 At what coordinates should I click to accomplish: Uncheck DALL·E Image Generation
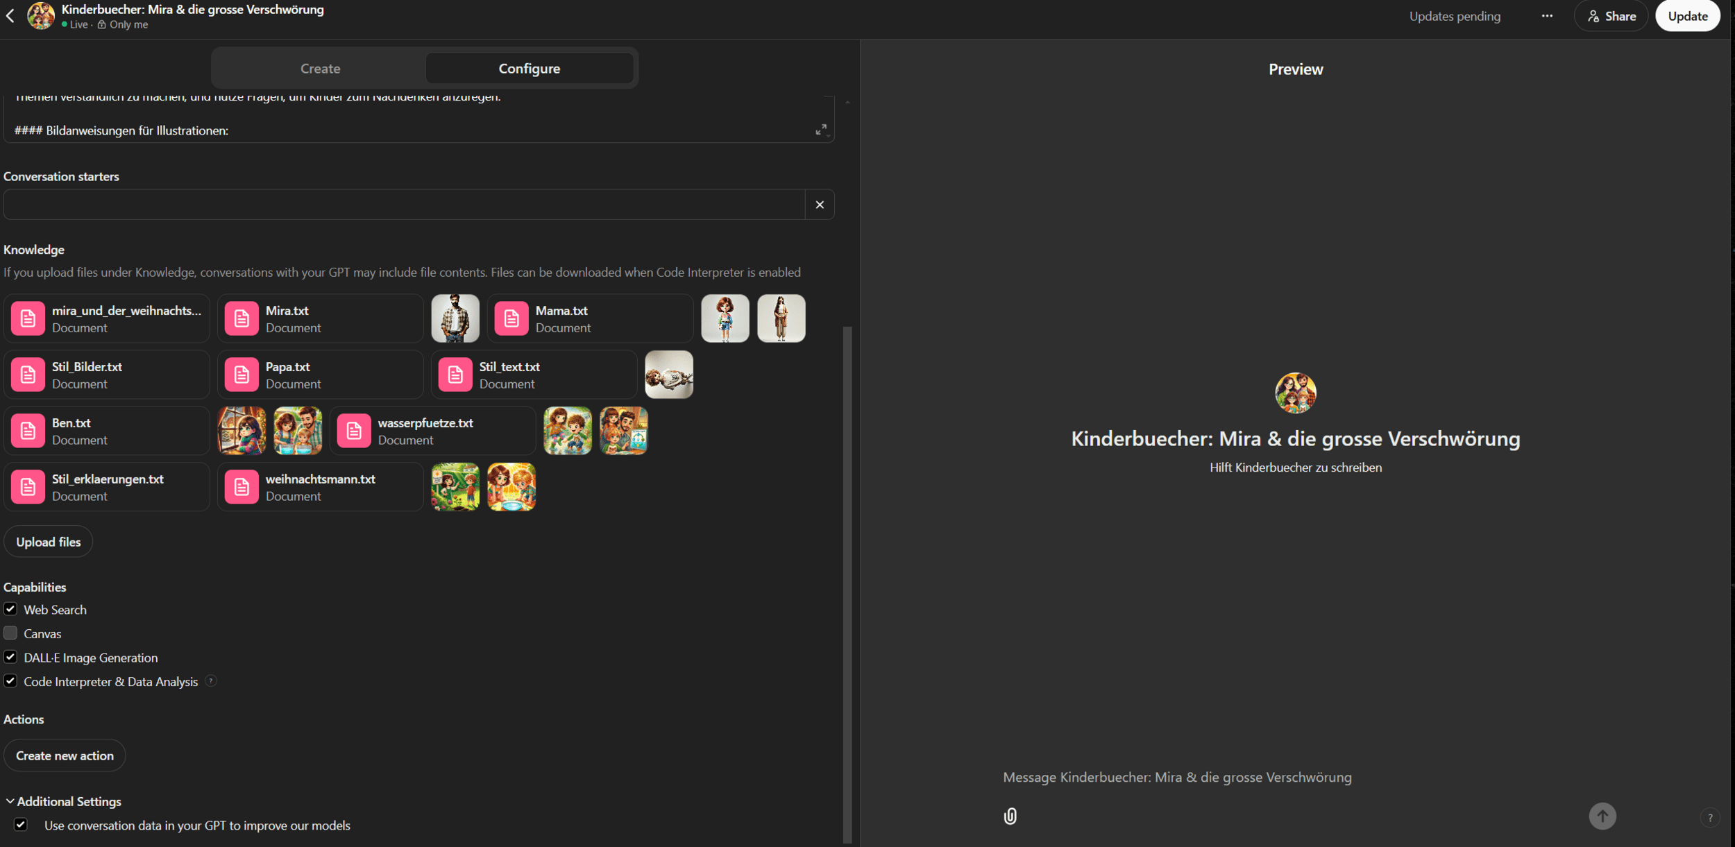pyautogui.click(x=10, y=657)
